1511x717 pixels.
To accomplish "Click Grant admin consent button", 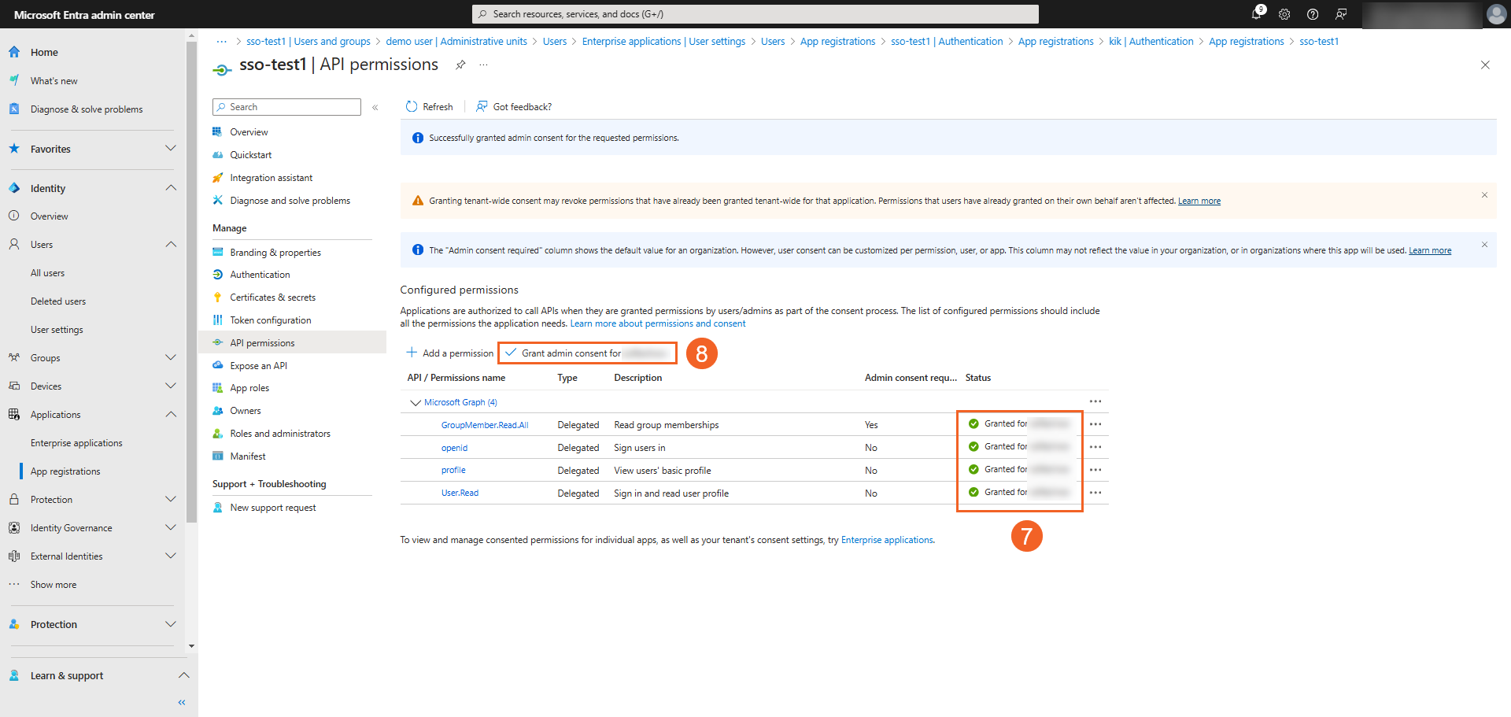I will [586, 353].
